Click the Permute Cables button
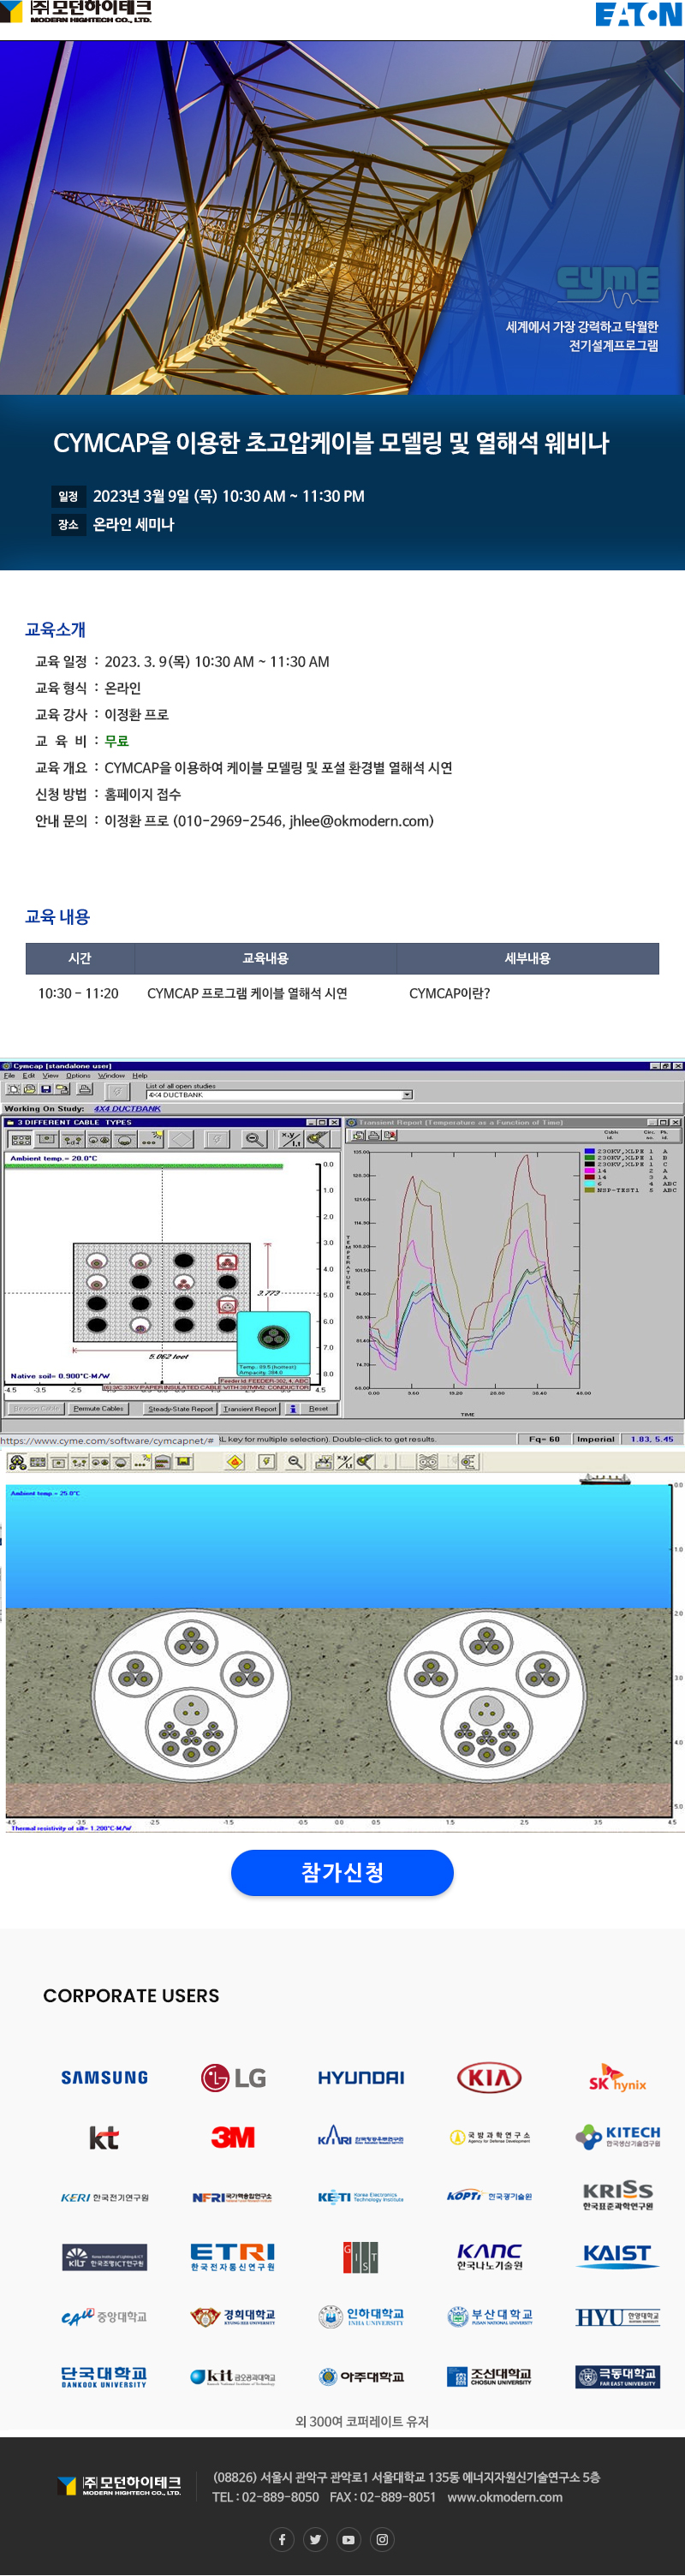This screenshot has height=2576, width=685. tap(98, 1408)
